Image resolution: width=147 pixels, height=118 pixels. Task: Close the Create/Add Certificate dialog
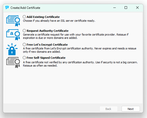137,8
